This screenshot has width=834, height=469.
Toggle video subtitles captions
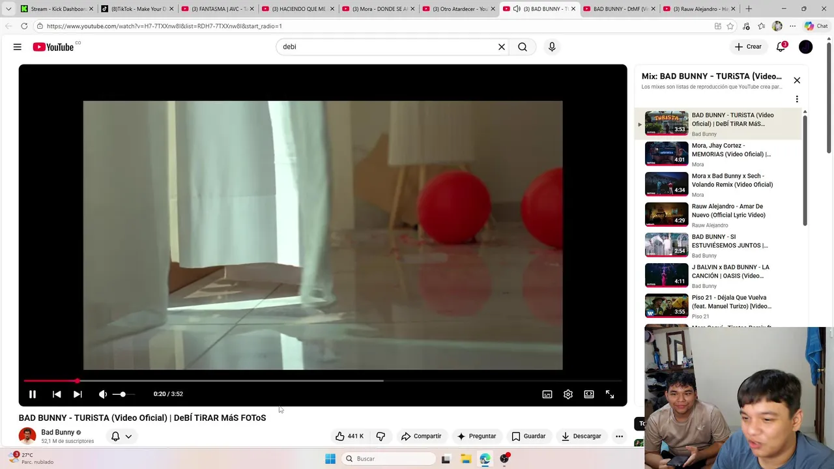547,394
